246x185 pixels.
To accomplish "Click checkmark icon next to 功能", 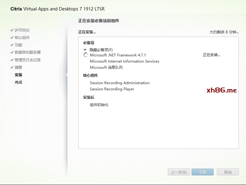I will coord(12,45).
